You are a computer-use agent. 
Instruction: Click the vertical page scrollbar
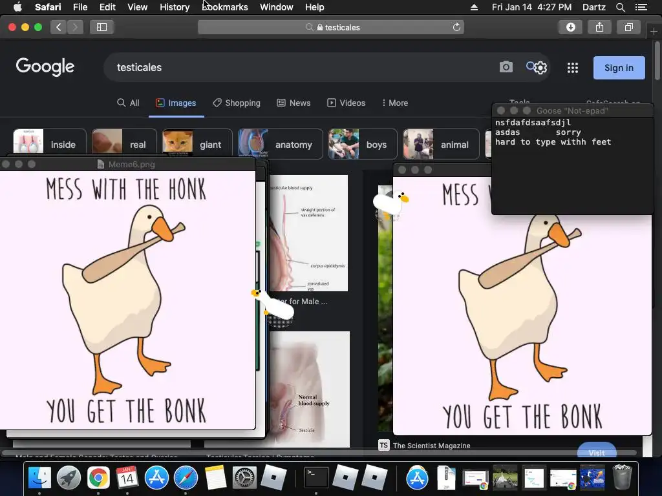[x=657, y=61]
